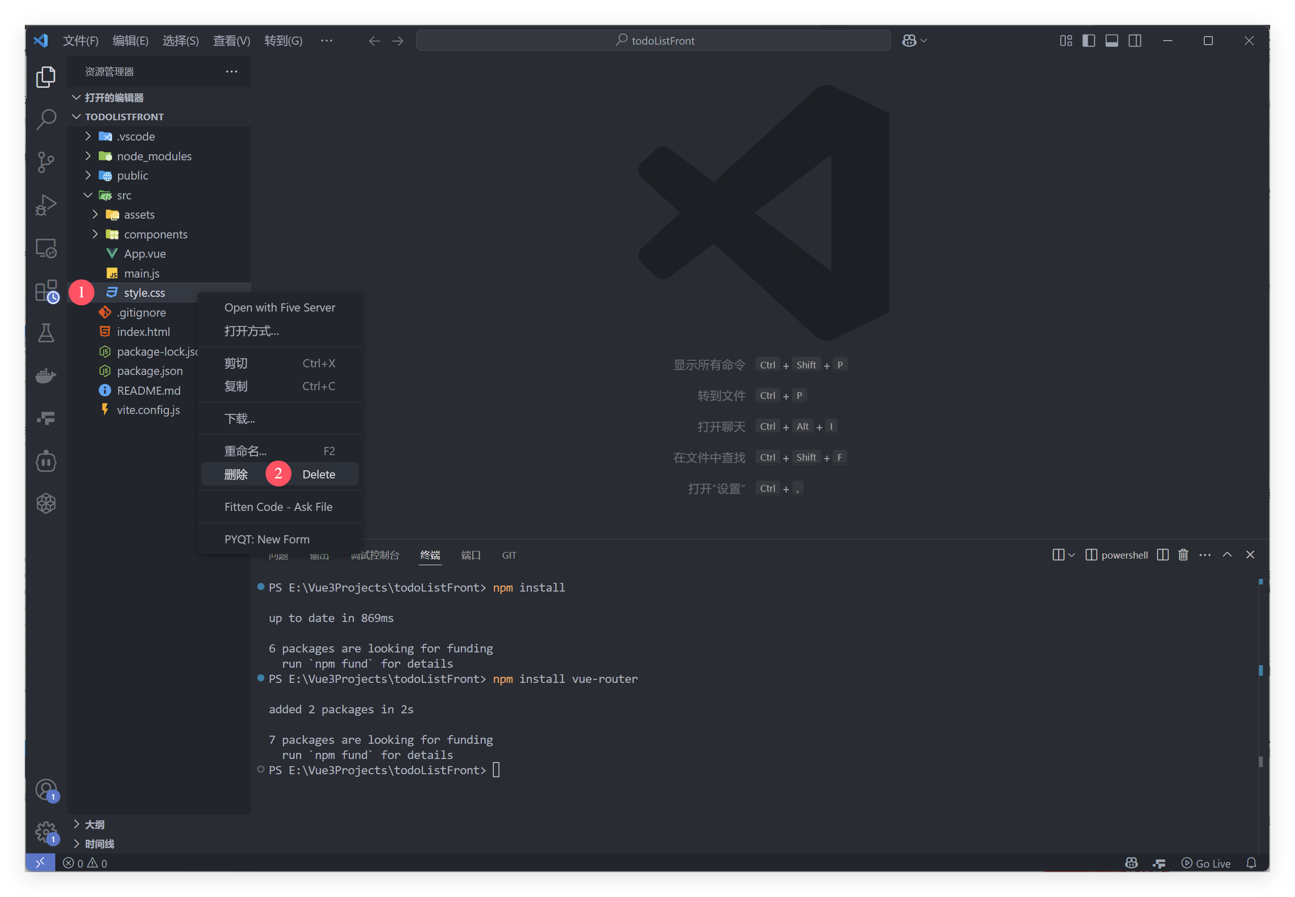
Task: Open the Explorer view in activity bar
Action: click(x=46, y=77)
